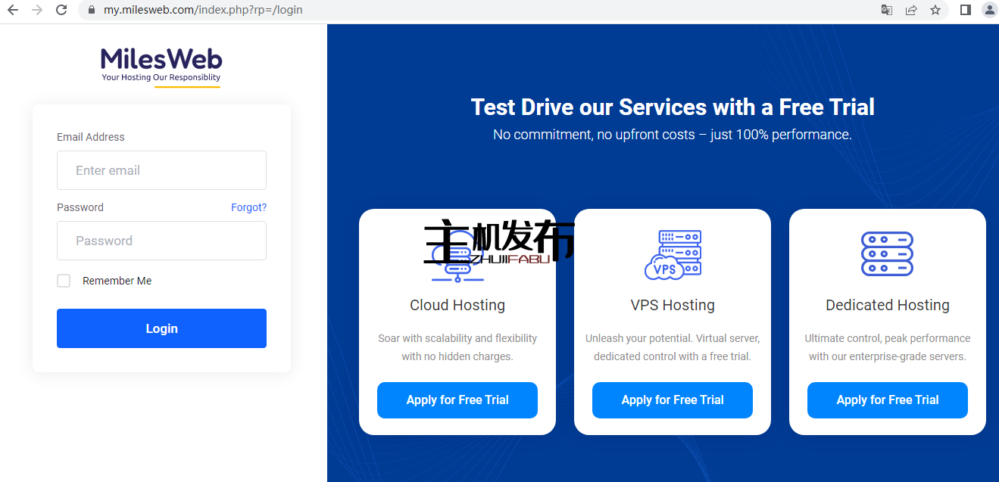
Task: Apply for Free Trial of Dedicated Hosting
Action: coord(888,400)
